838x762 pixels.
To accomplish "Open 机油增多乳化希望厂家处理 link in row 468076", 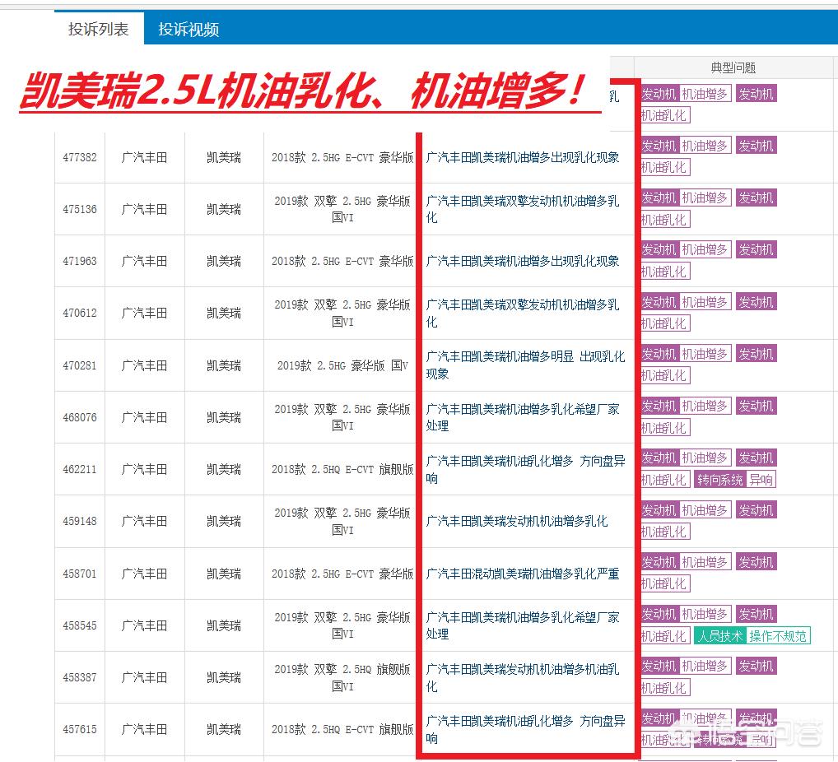I will (522, 417).
